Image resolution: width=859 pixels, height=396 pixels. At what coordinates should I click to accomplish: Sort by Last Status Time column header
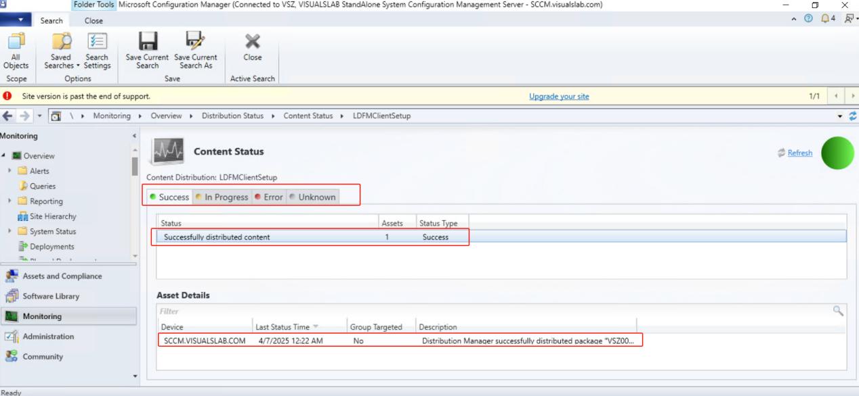tap(282, 327)
